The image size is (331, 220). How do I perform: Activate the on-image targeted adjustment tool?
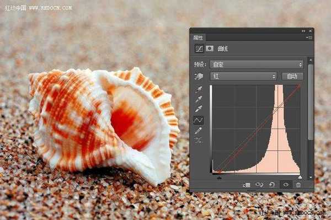pyautogui.click(x=199, y=76)
